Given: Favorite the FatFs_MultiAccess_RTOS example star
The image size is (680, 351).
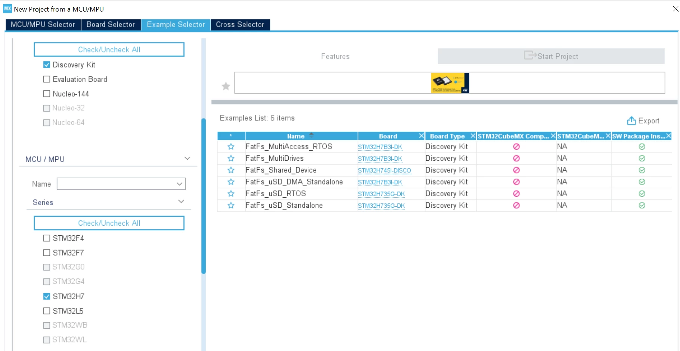Looking at the screenshot, I should tap(231, 147).
